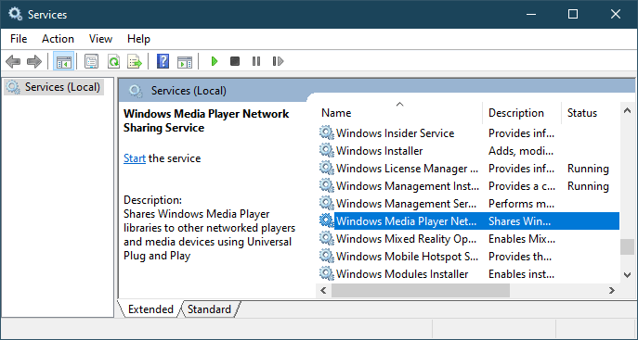Select Windows Management Ser... service name

(x=406, y=204)
